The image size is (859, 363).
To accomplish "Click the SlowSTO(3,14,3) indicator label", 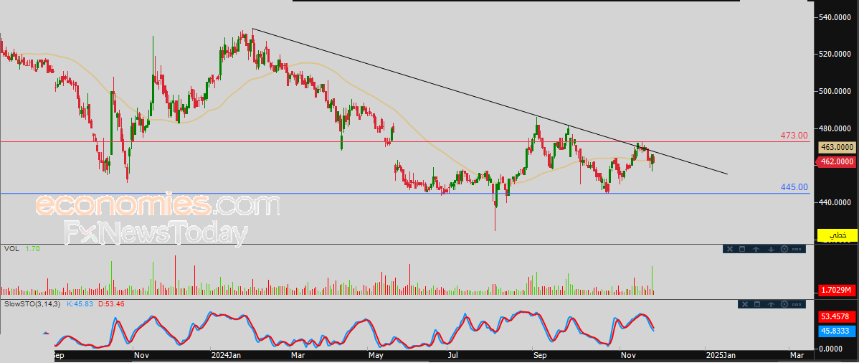I will (32, 303).
